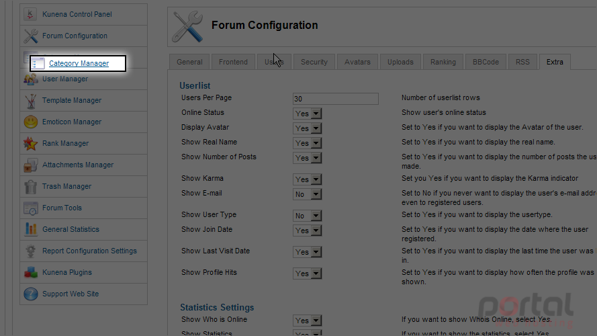Click the 'Number of userlist rows' description
The height and width of the screenshot is (336, 597).
pyautogui.click(x=441, y=97)
